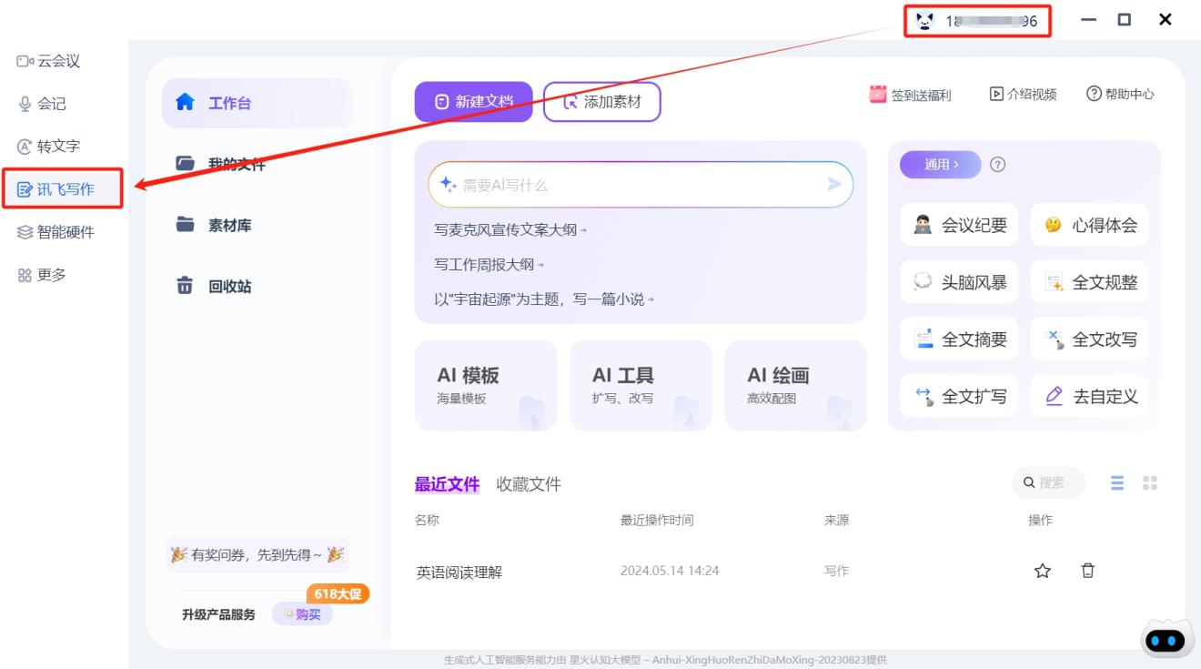Image resolution: width=1201 pixels, height=669 pixels.
Task: Choose the 全文改写 tool
Action: click(1089, 340)
